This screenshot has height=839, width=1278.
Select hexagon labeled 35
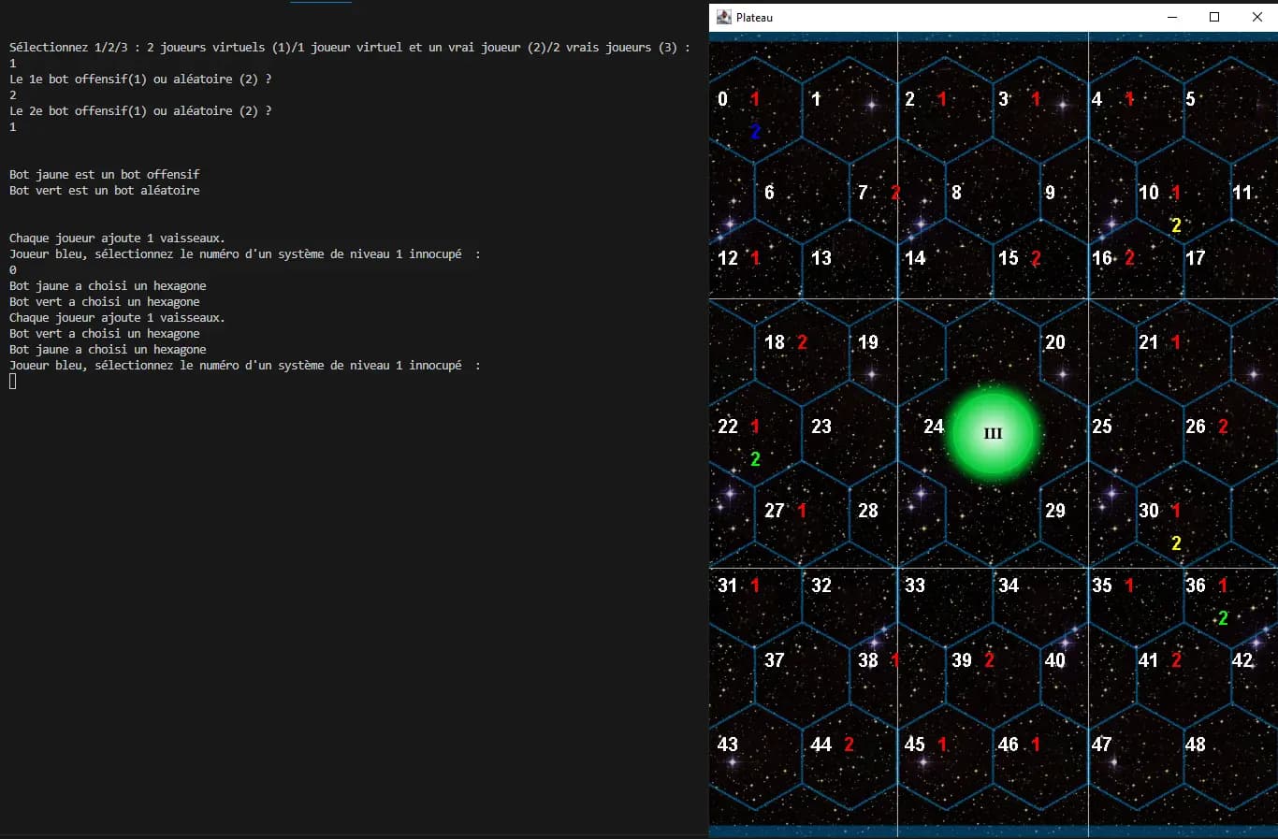tap(1102, 586)
